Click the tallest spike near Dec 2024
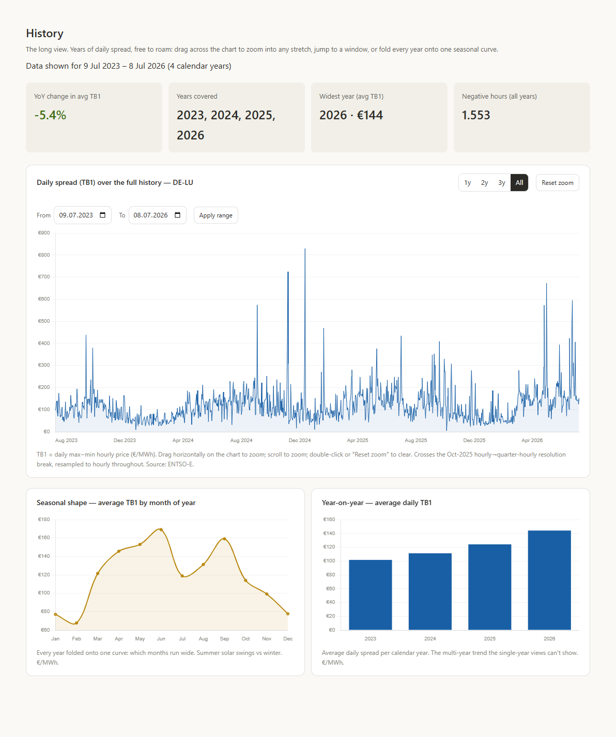This screenshot has width=616, height=737. 305,249
